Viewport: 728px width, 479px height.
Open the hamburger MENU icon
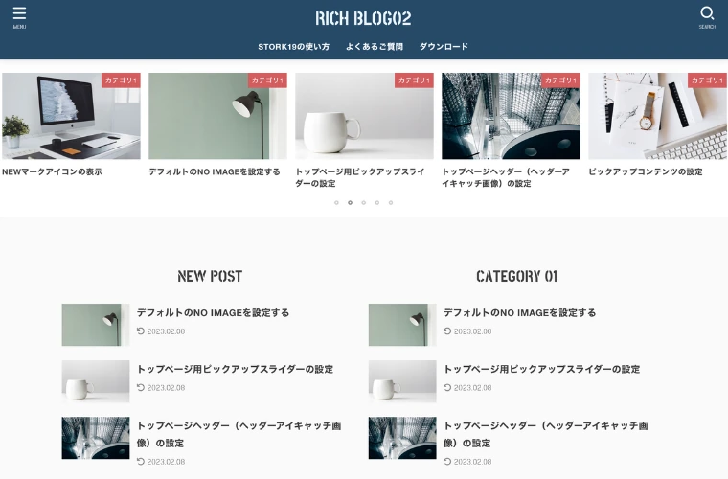tap(19, 17)
